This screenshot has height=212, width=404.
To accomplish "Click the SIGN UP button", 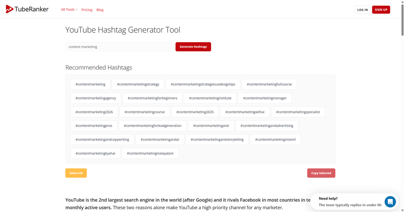I will (x=381, y=10).
